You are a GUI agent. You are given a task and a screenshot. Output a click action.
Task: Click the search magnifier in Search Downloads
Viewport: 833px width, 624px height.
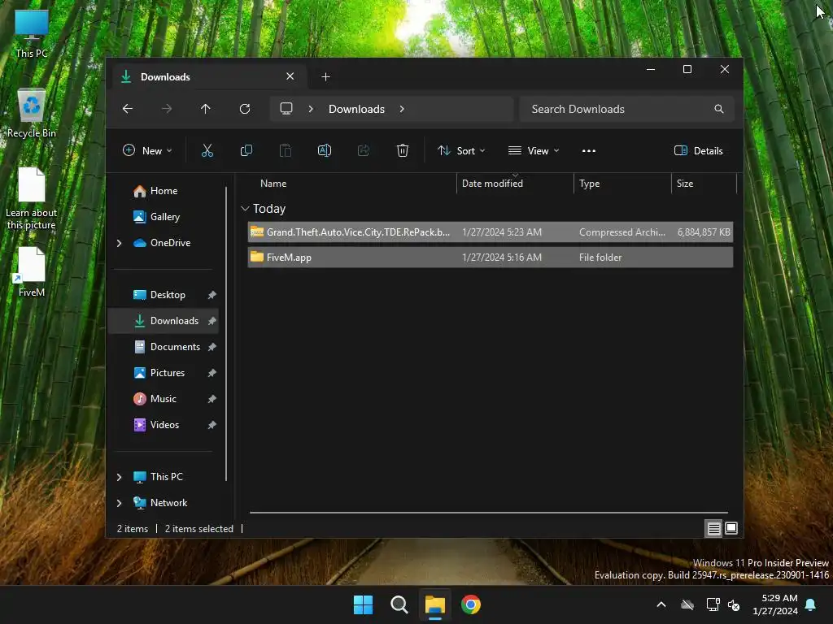pos(719,109)
